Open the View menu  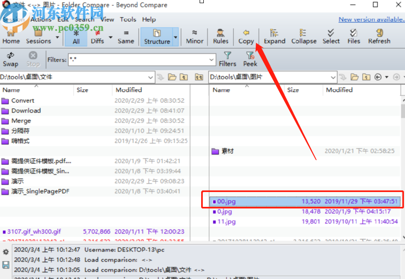point(107,20)
